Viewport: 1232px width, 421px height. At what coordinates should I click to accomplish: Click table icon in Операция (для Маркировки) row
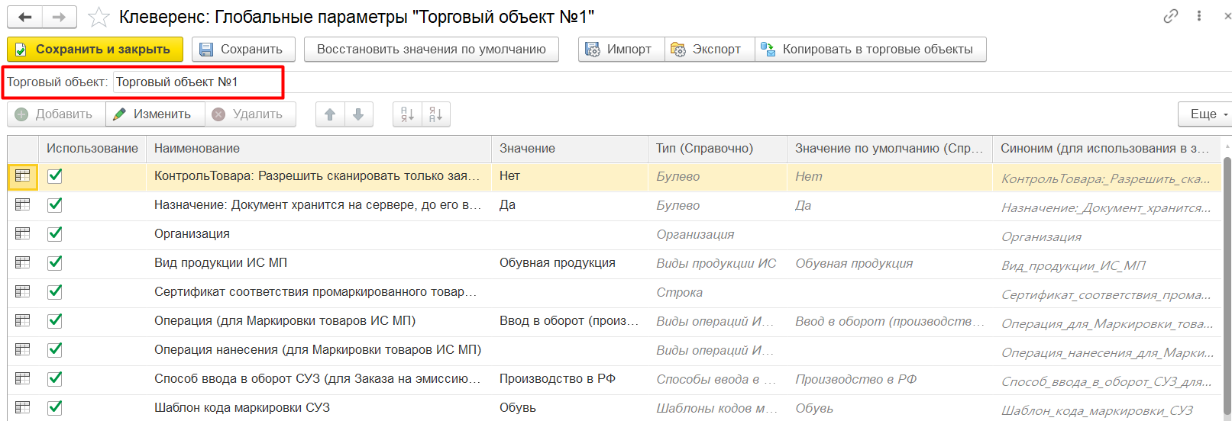point(23,320)
